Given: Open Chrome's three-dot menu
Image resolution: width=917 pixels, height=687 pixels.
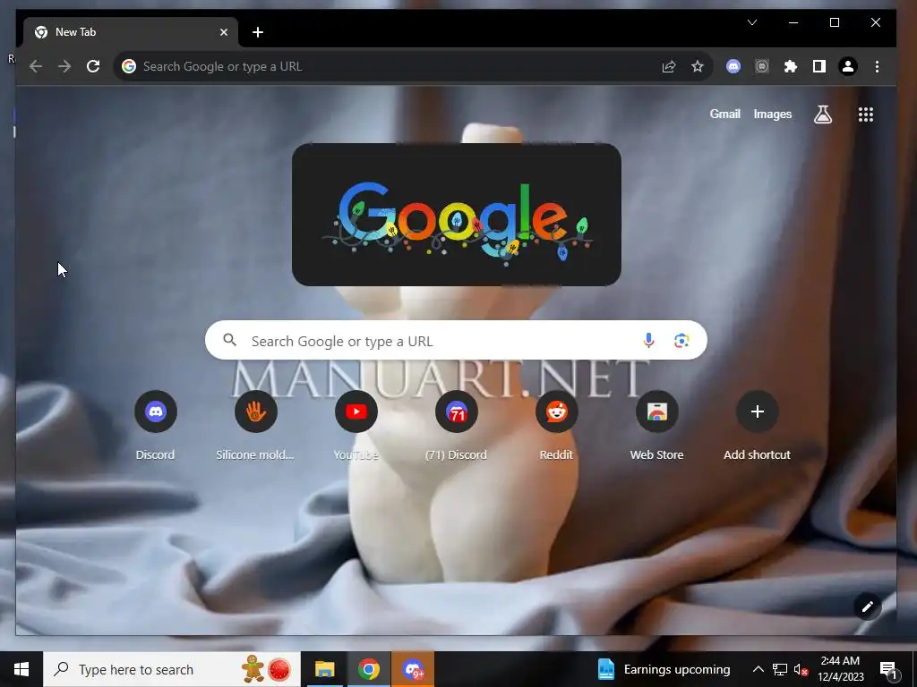Looking at the screenshot, I should click(877, 66).
